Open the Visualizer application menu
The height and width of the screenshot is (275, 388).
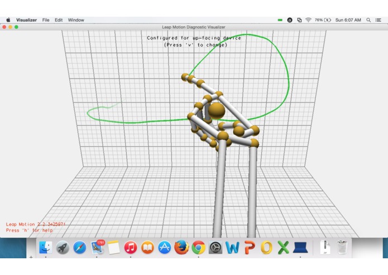(26, 20)
